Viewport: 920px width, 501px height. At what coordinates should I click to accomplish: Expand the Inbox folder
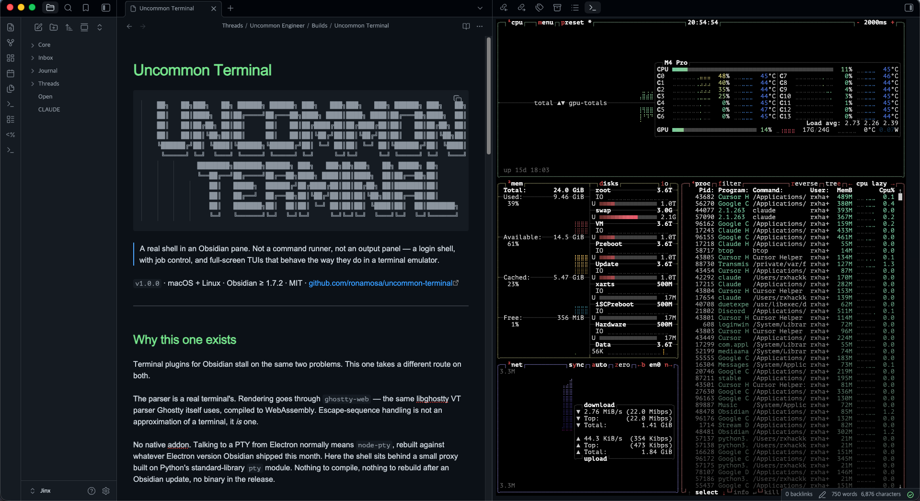point(46,58)
